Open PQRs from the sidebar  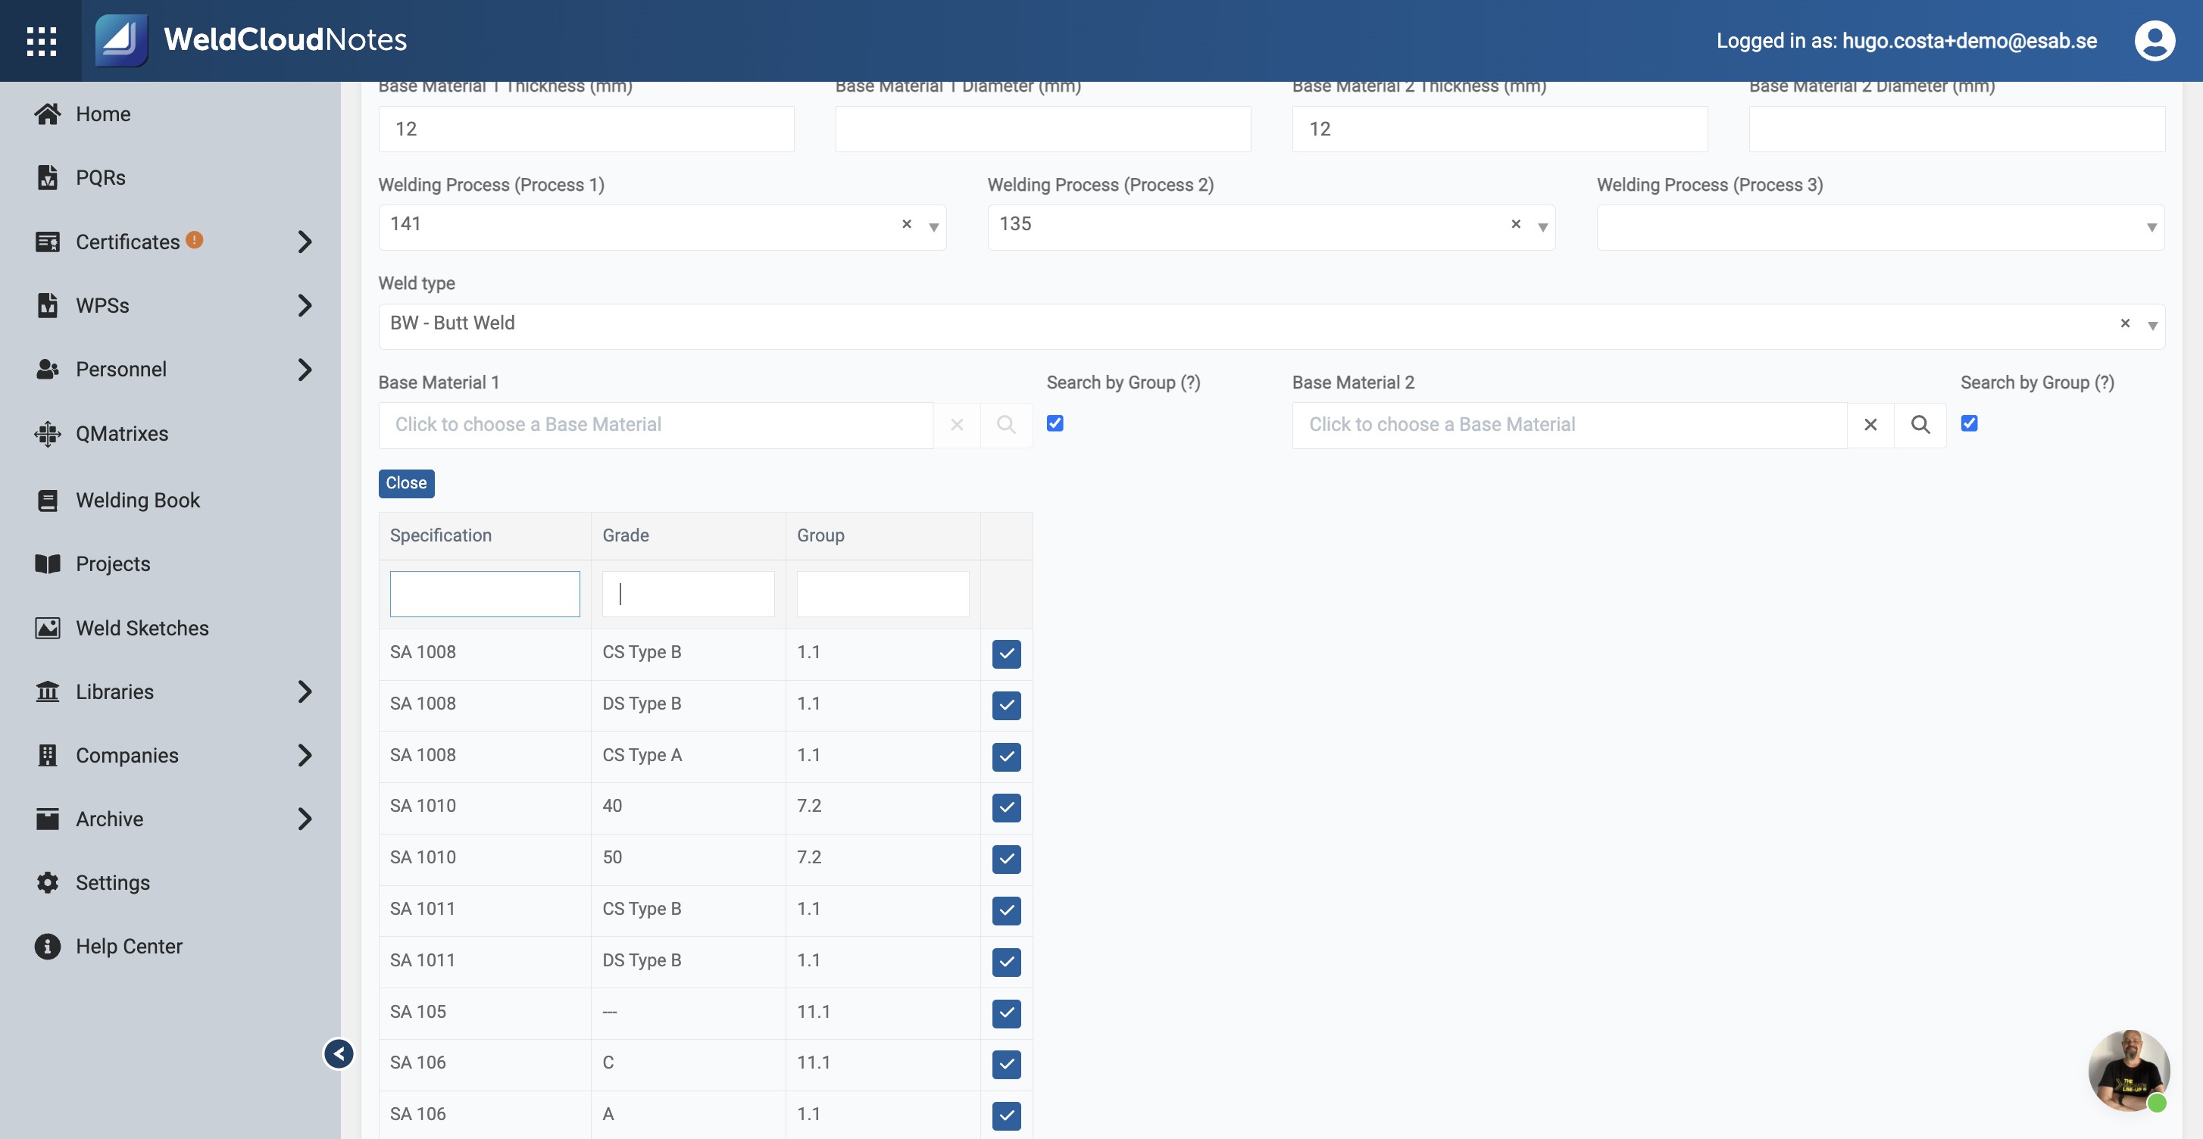100,177
